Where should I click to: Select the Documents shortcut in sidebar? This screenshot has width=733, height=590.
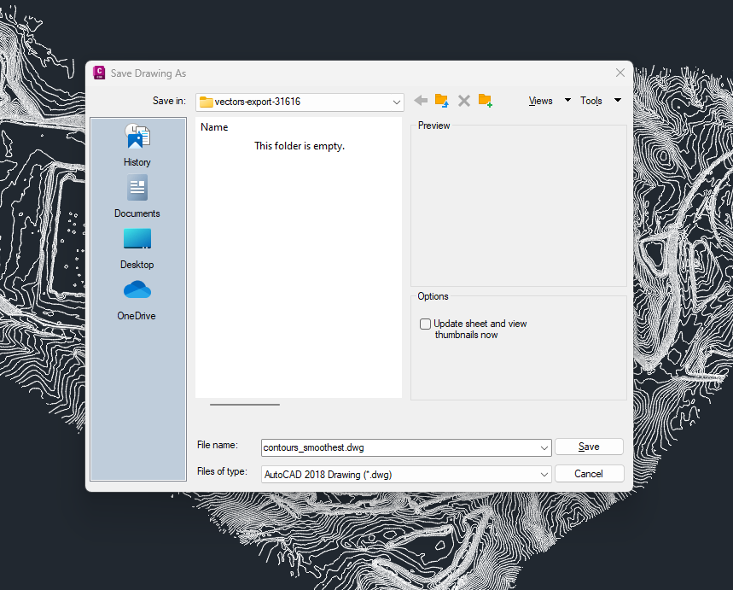[x=137, y=196]
